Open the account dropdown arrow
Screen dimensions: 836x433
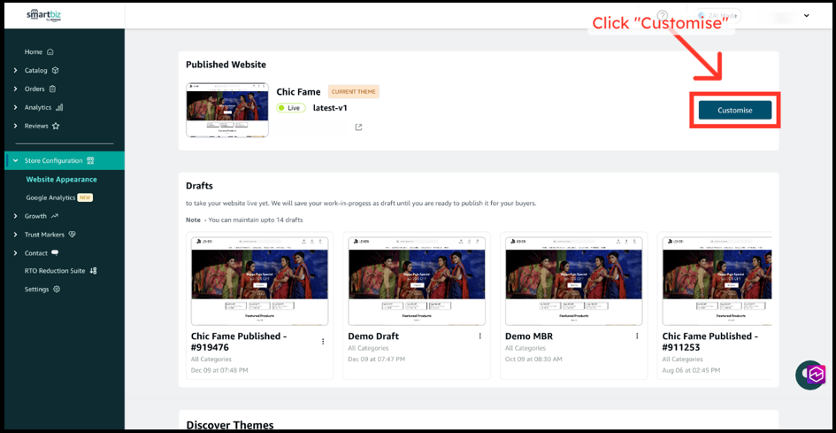pos(806,16)
